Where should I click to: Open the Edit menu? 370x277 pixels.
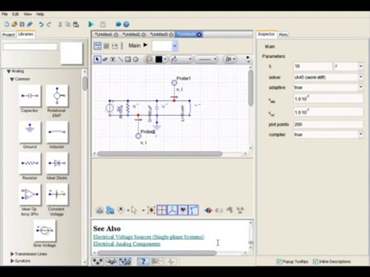15,14
